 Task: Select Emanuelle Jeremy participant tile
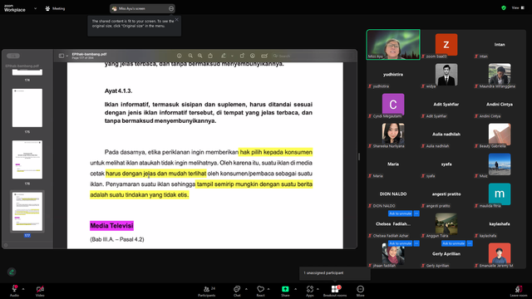tap(500, 254)
